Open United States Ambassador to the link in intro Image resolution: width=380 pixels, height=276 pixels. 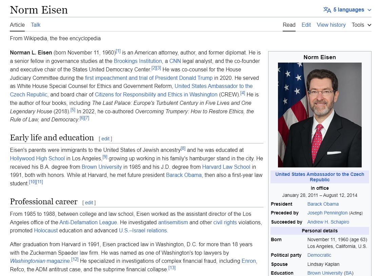pos(214,86)
